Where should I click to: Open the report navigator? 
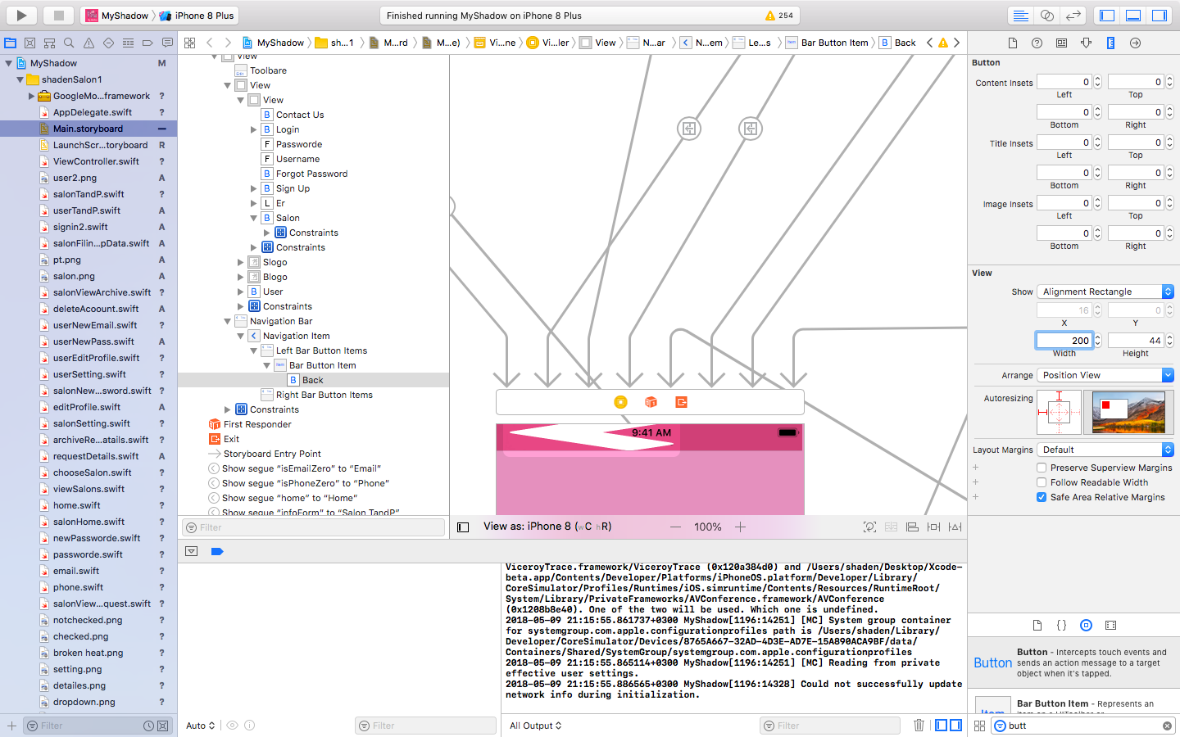tap(167, 43)
